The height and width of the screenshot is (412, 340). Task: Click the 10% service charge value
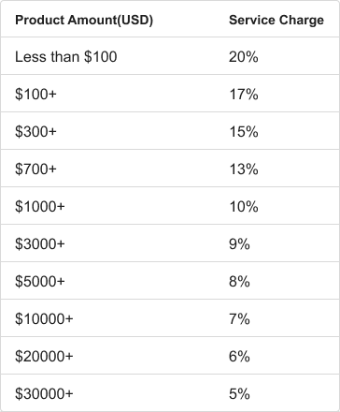click(244, 207)
